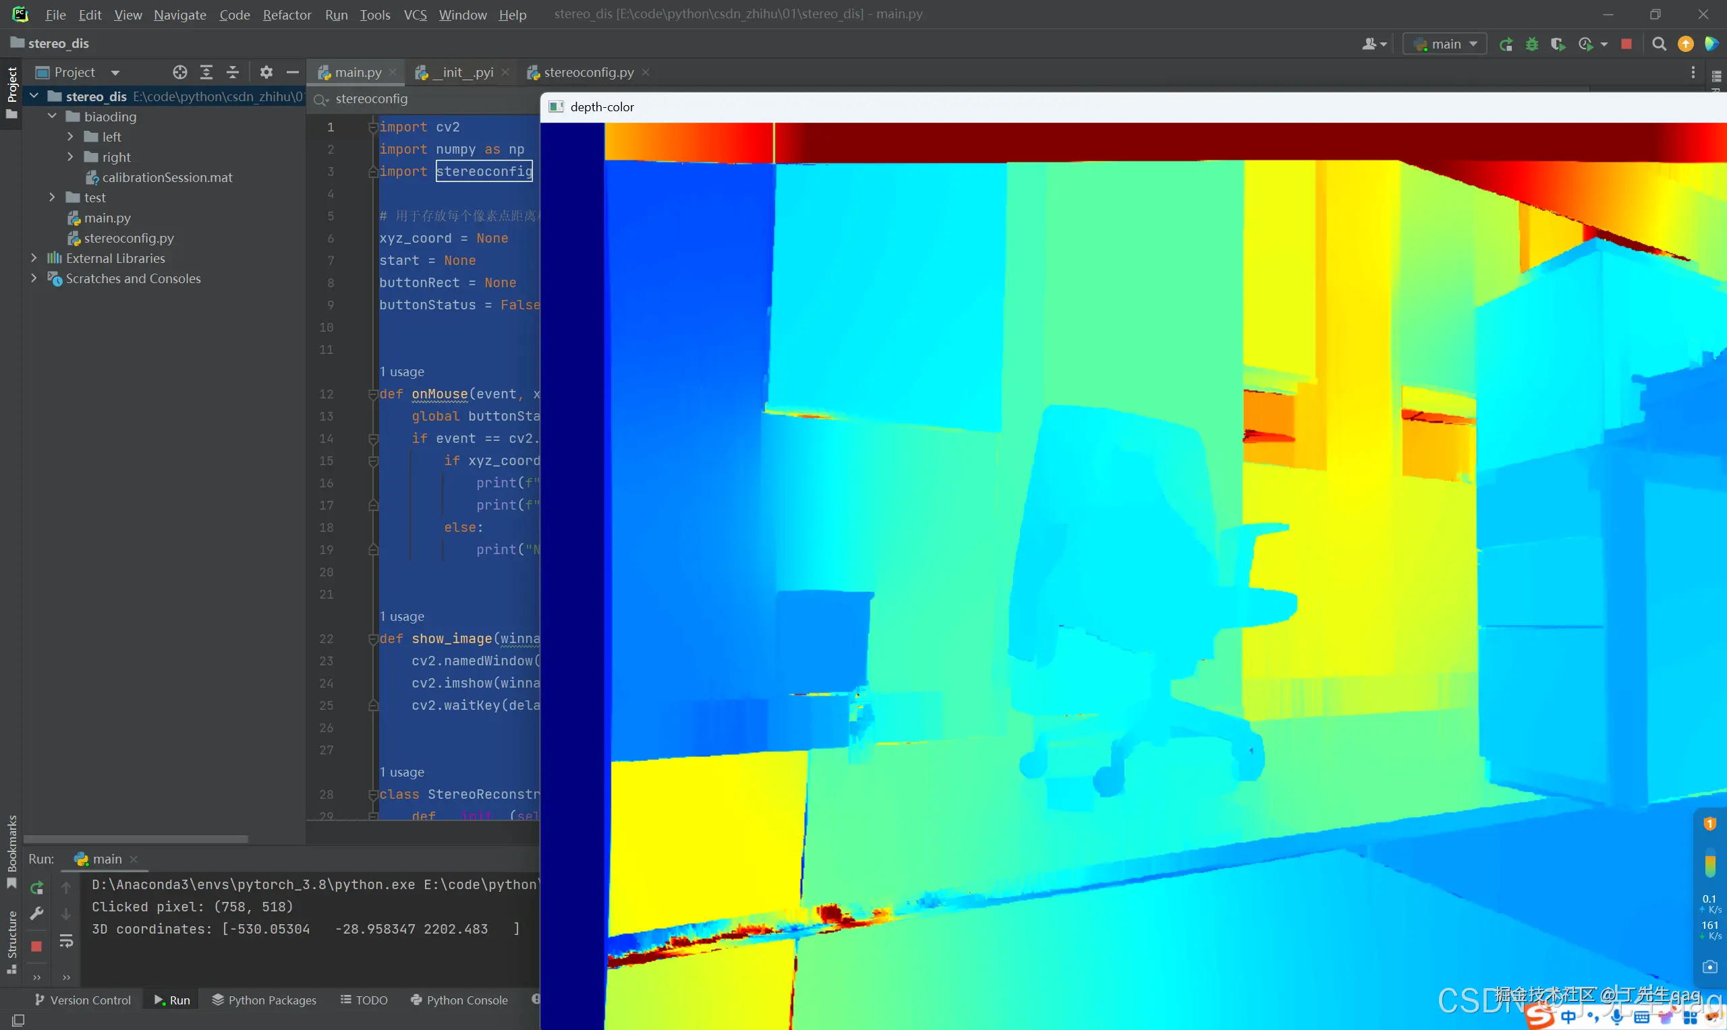Click the wrench settings icon in Run panel
The width and height of the screenshot is (1727, 1030).
pyautogui.click(x=37, y=914)
